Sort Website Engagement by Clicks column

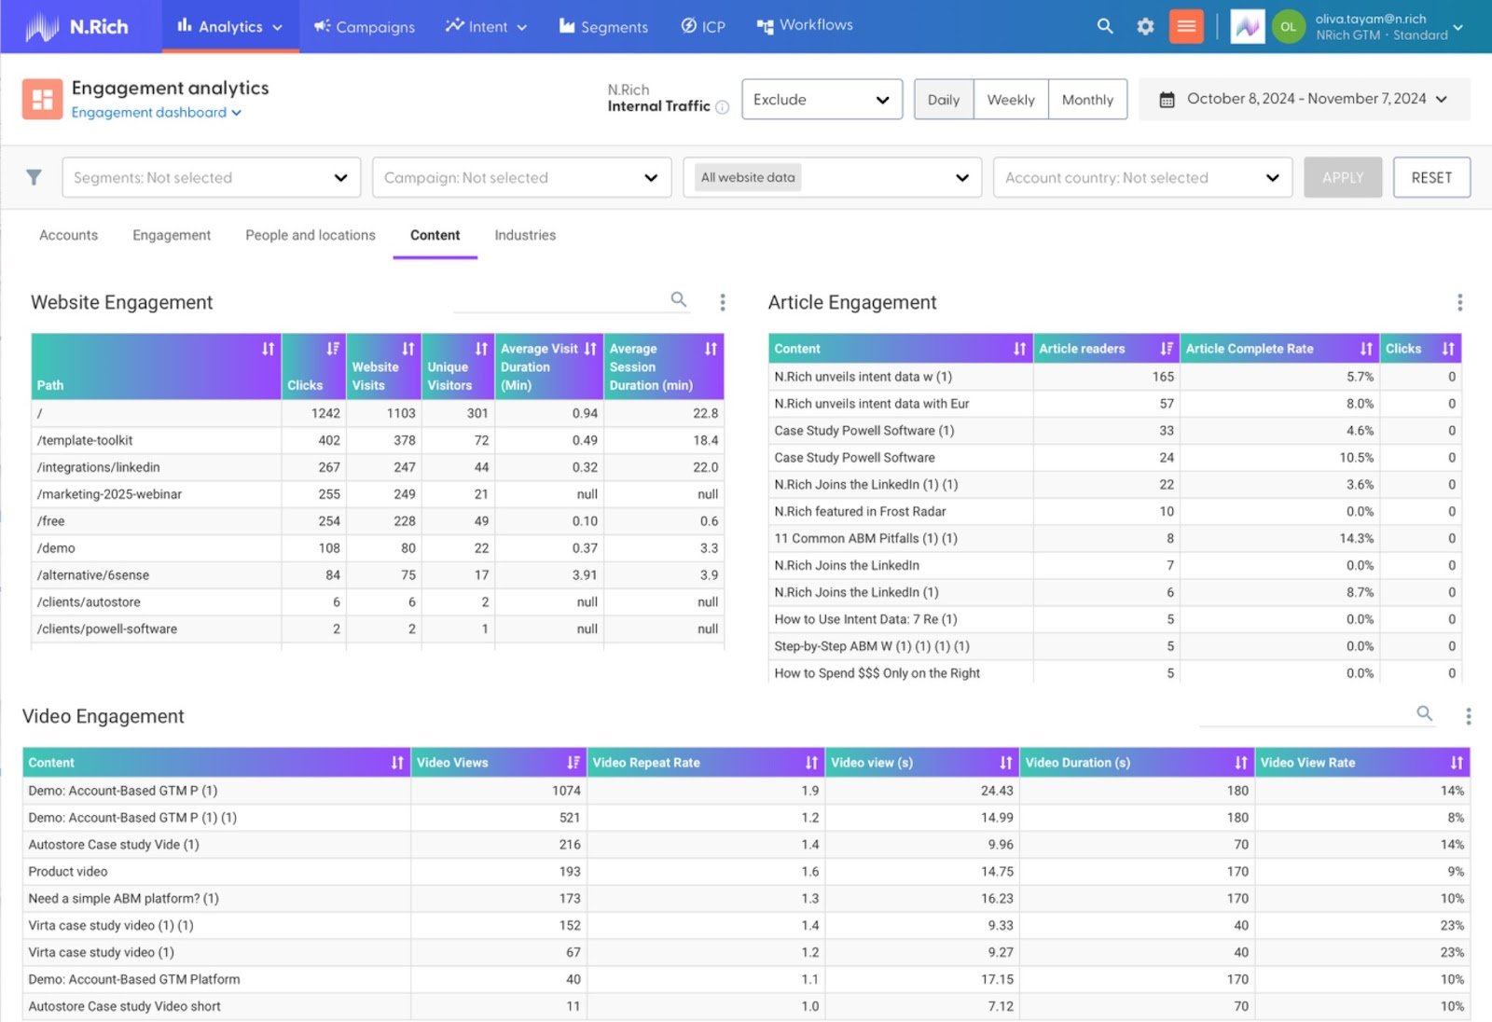click(333, 349)
